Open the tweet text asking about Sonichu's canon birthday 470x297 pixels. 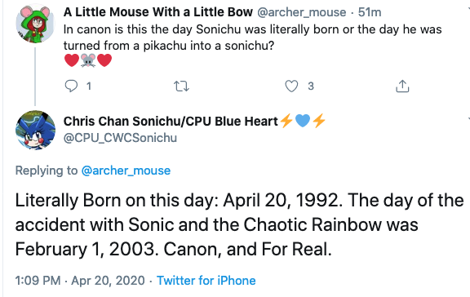(252, 38)
